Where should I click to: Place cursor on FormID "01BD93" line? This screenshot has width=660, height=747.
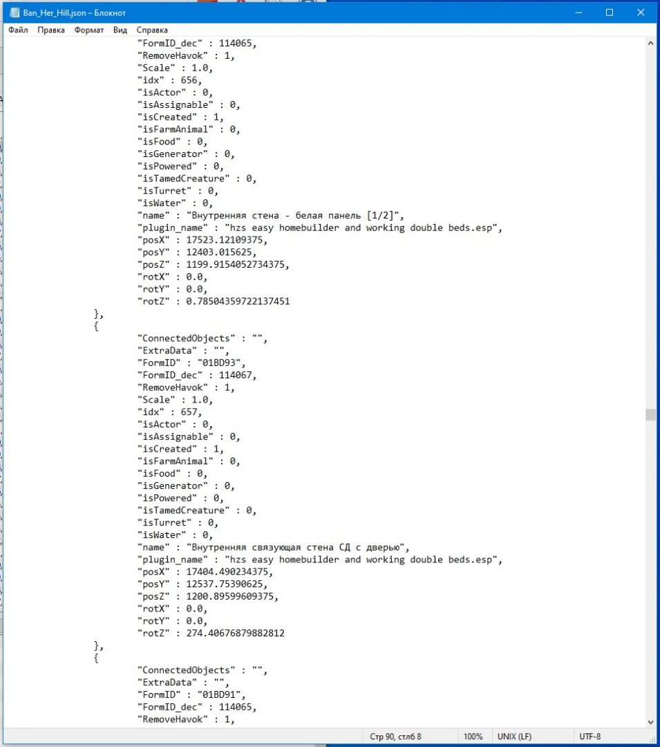click(x=191, y=362)
